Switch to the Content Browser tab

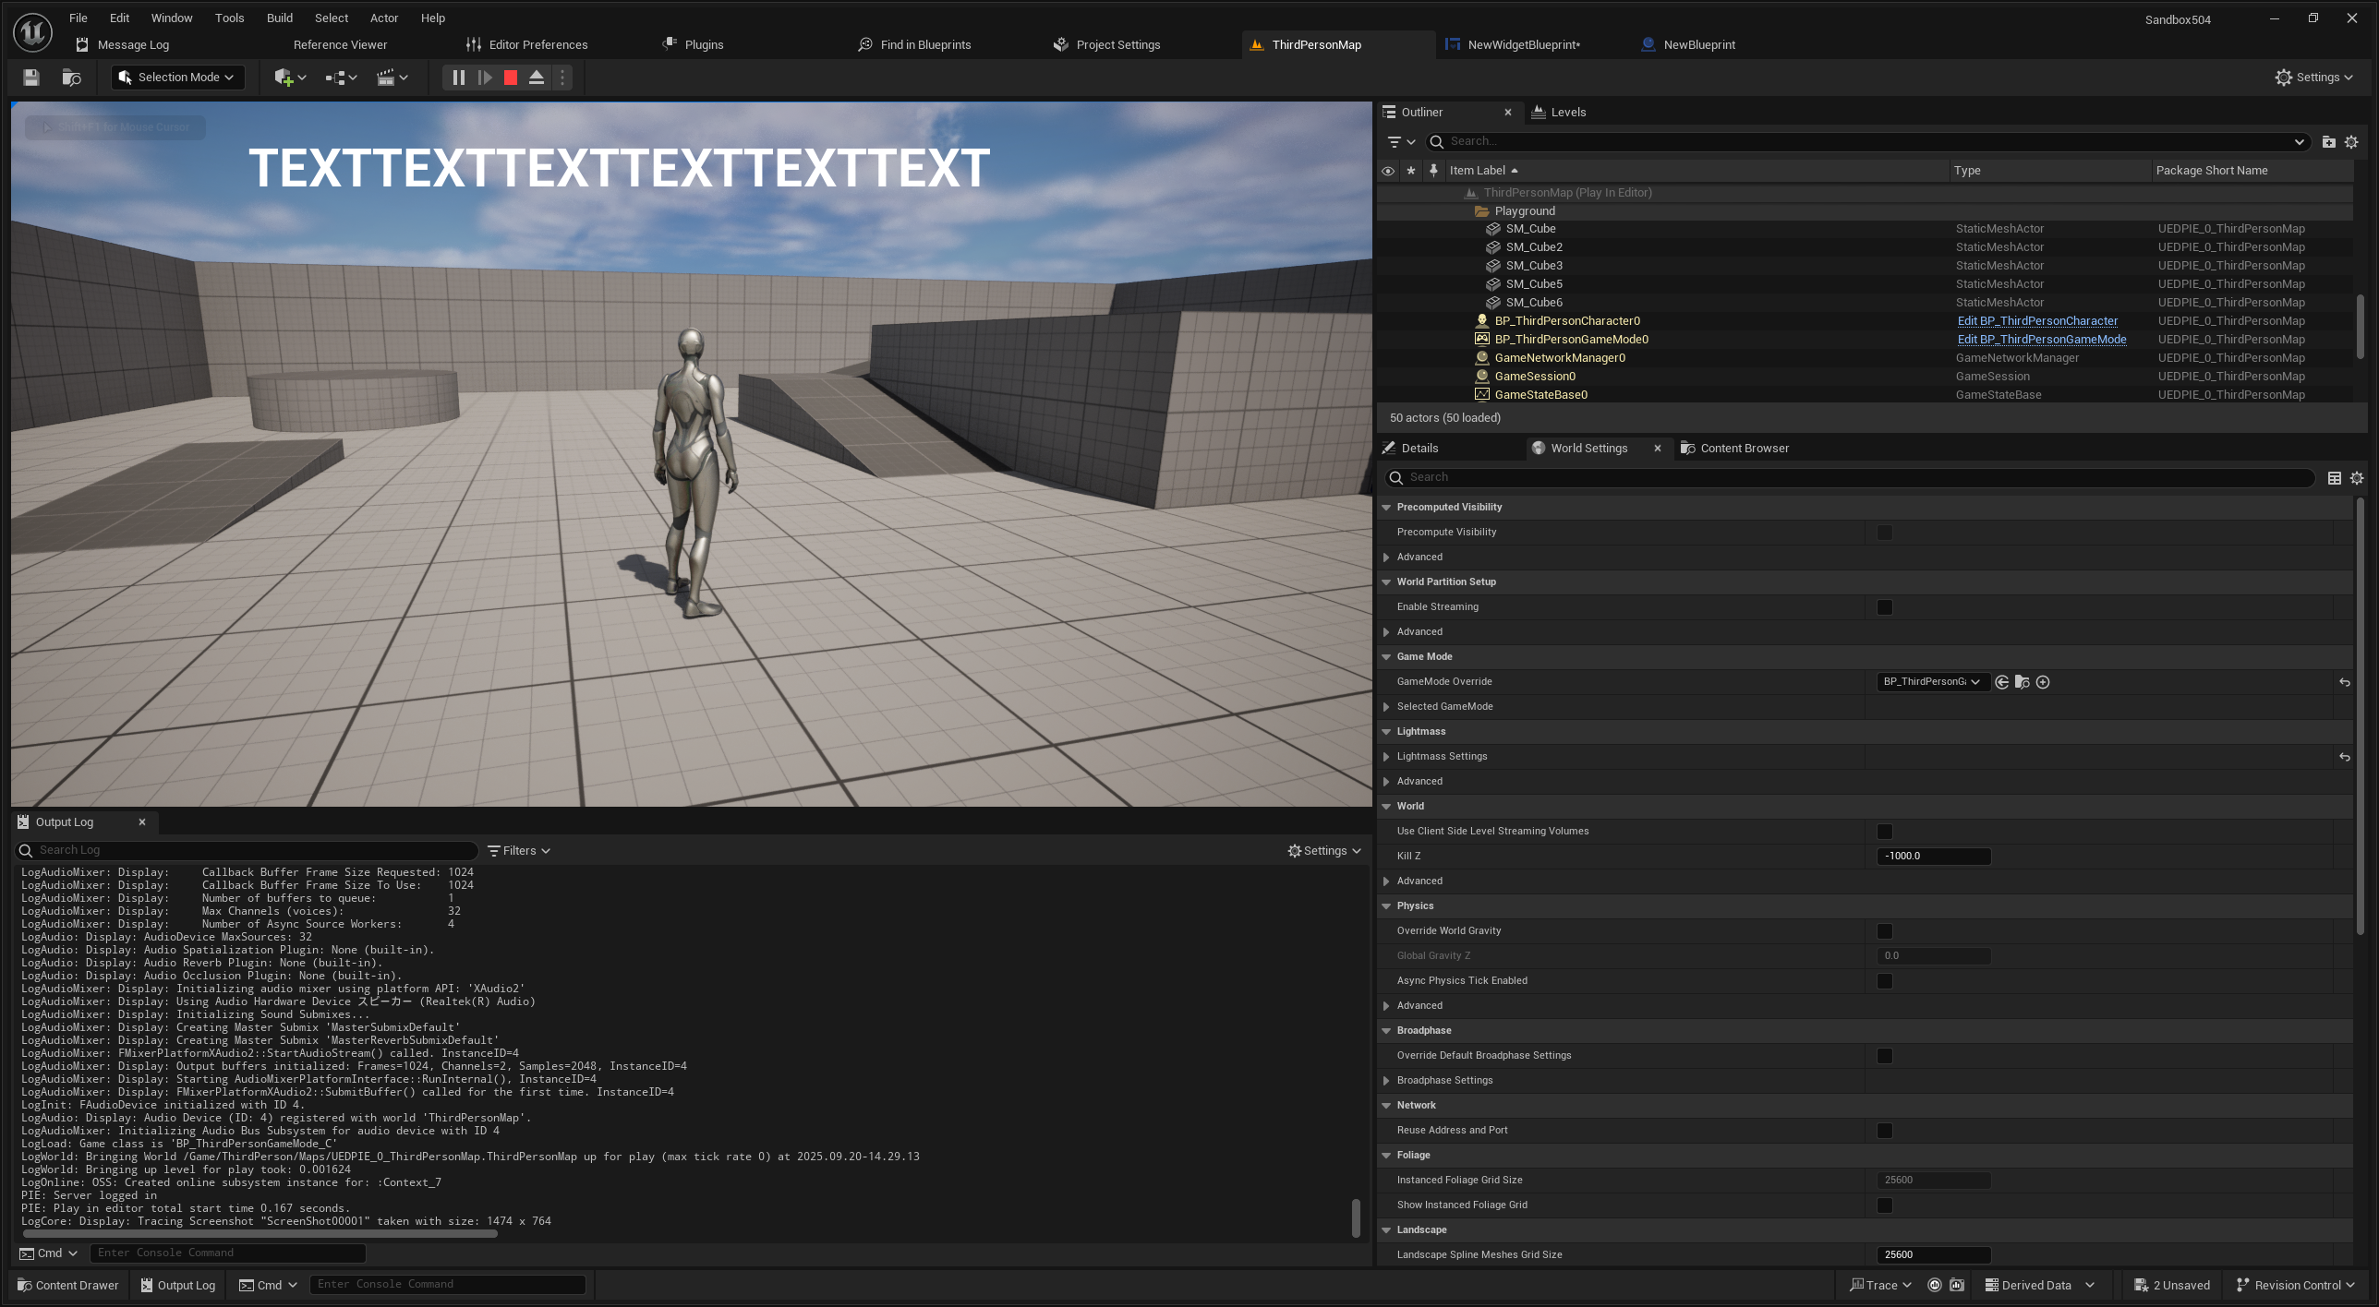tap(1744, 449)
